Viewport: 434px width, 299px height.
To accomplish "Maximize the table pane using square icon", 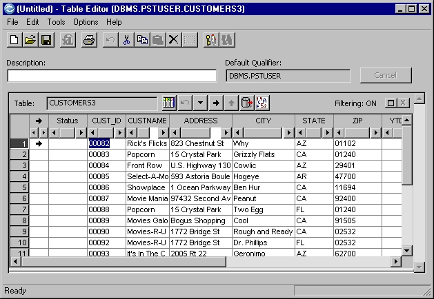I will pos(391,103).
